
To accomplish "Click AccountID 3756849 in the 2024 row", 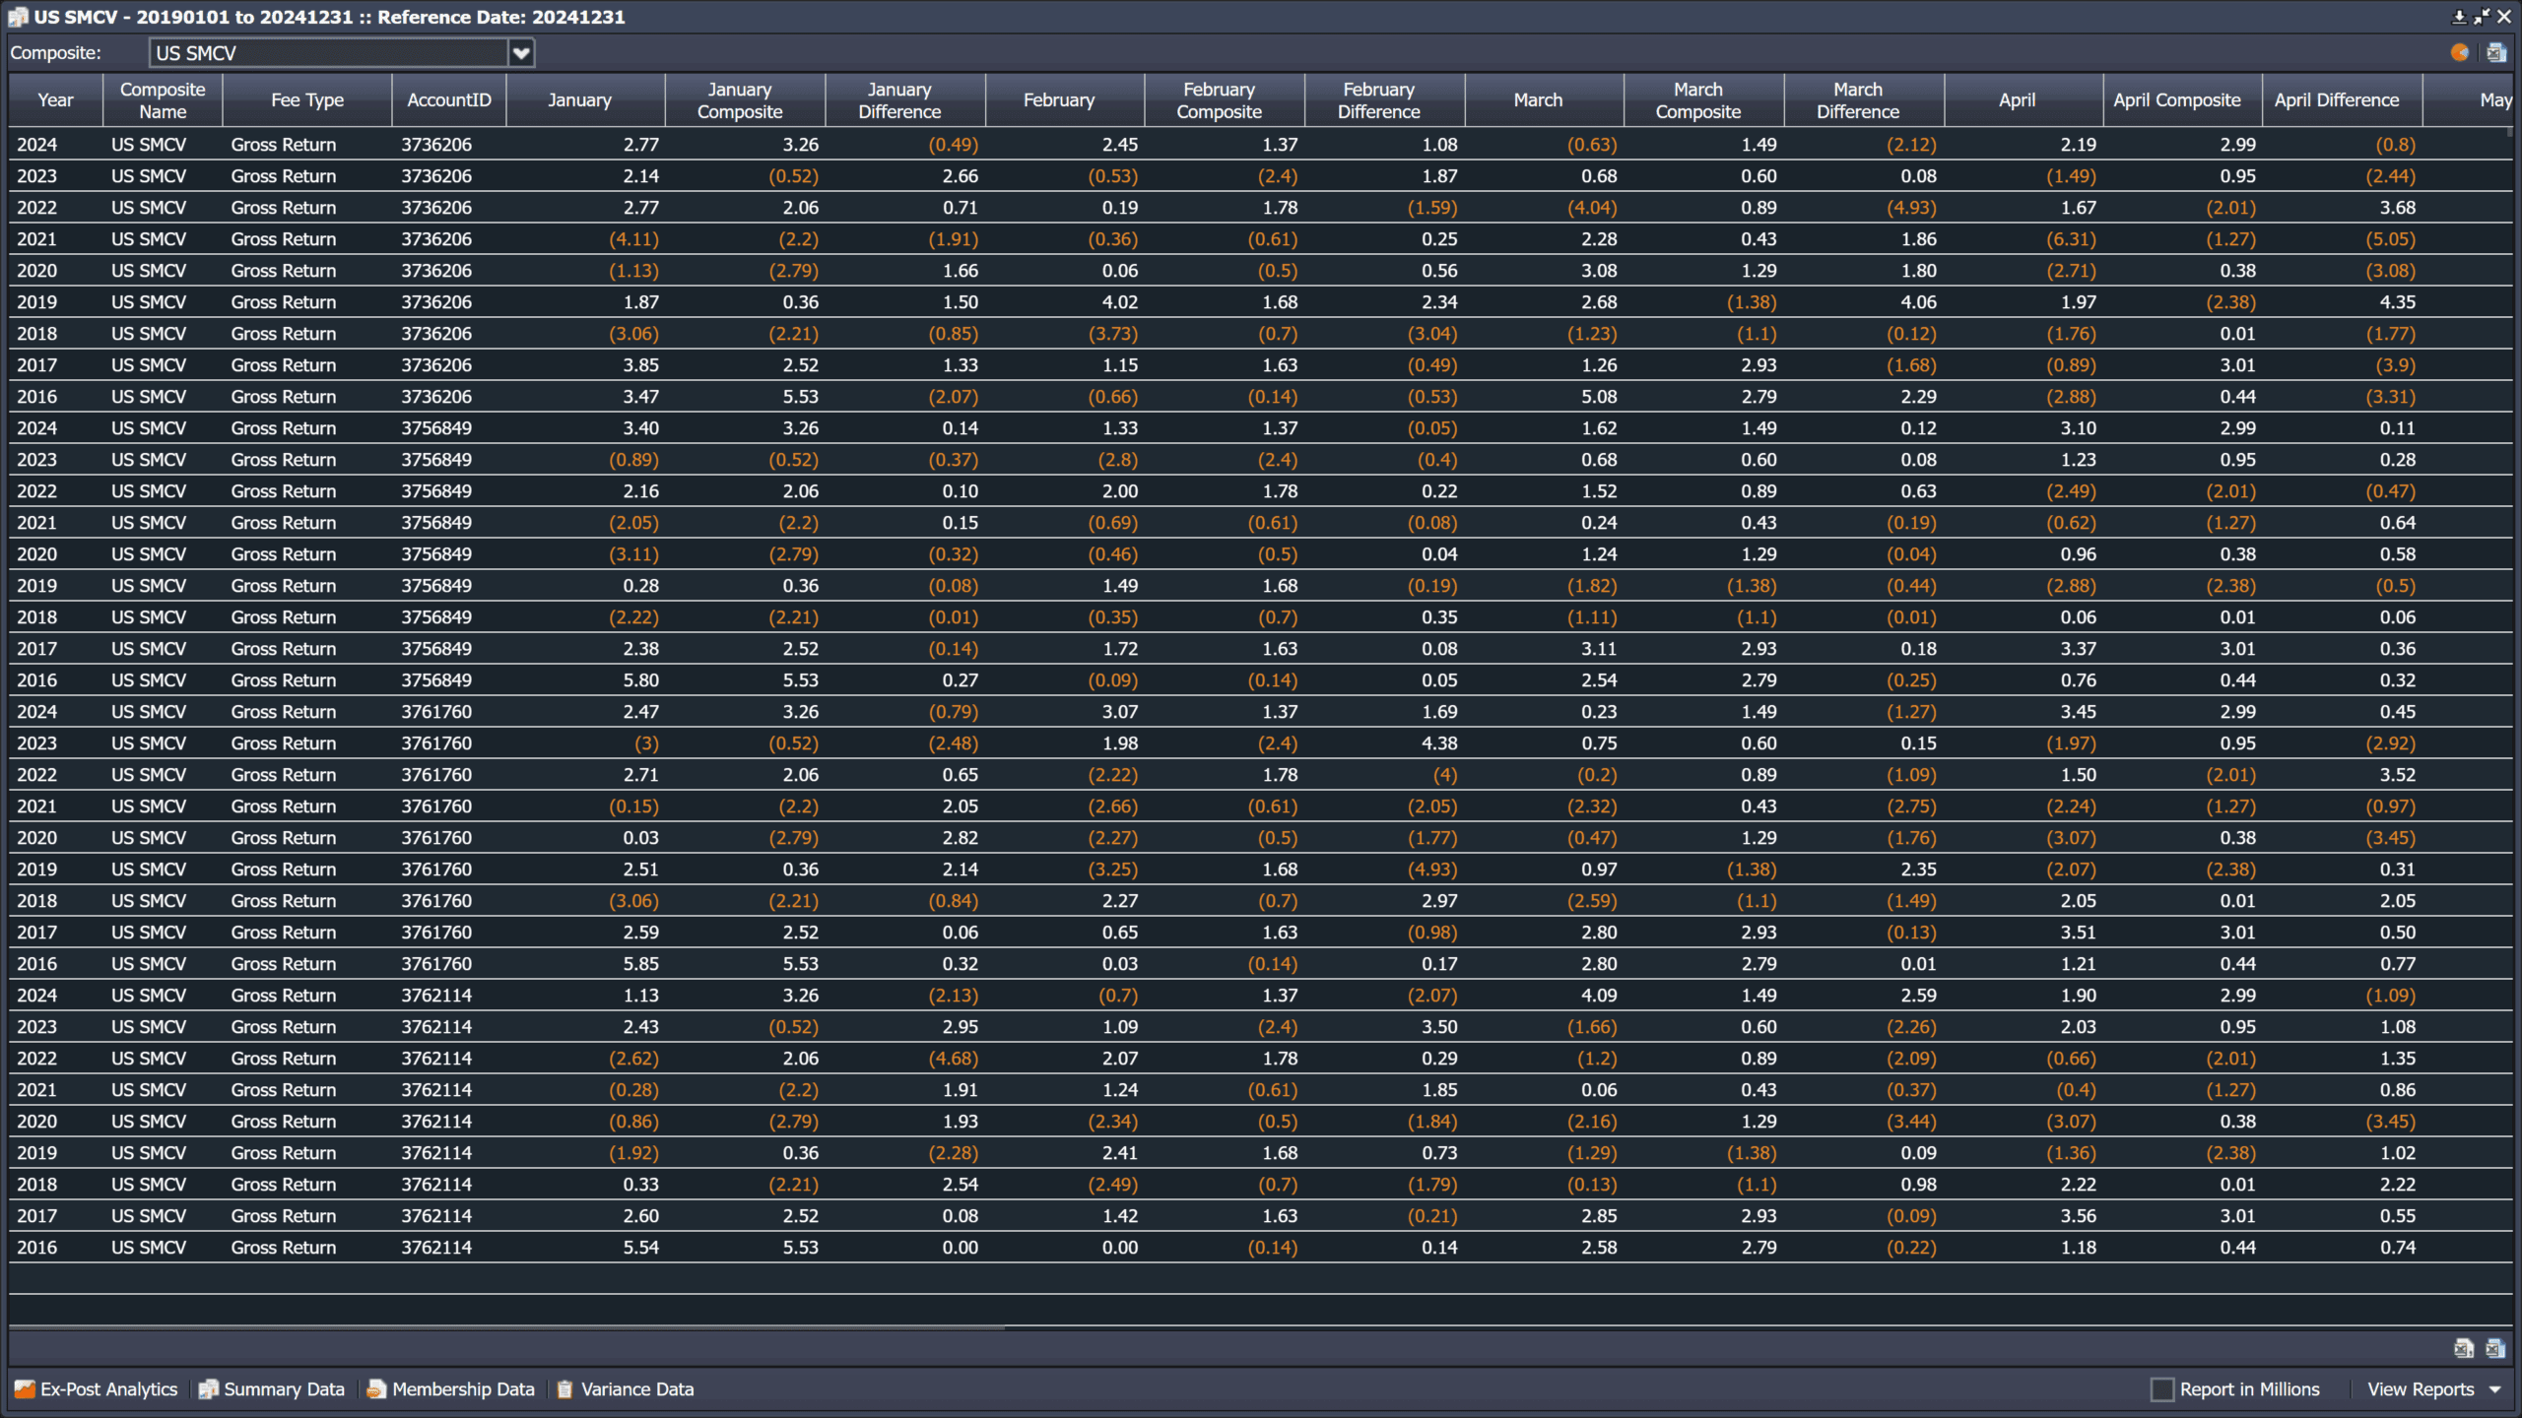I will 436,428.
